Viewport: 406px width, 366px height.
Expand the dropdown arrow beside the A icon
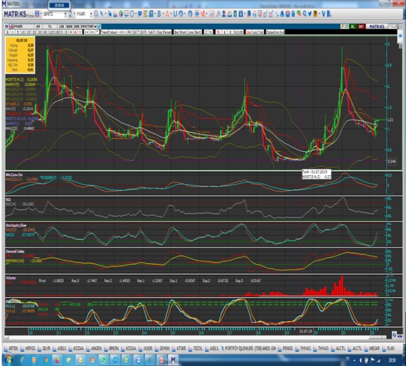point(171,14)
